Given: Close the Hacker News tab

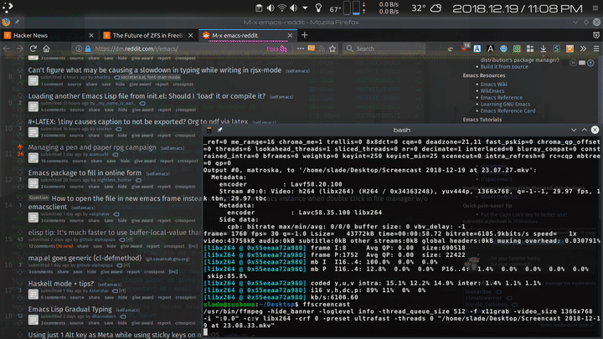Looking at the screenshot, I should tap(91, 35).
